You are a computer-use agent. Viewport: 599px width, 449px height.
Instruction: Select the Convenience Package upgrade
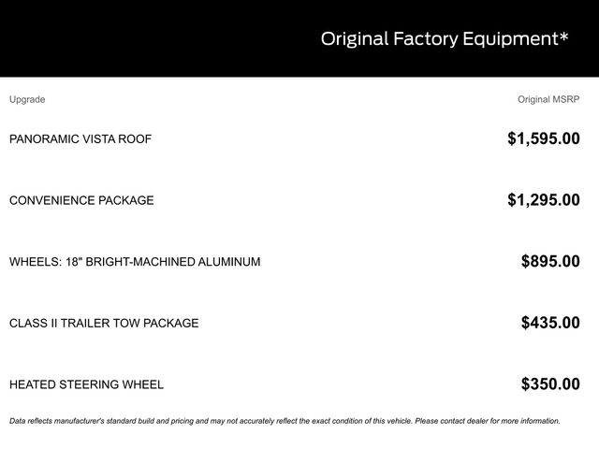pyautogui.click(x=81, y=200)
